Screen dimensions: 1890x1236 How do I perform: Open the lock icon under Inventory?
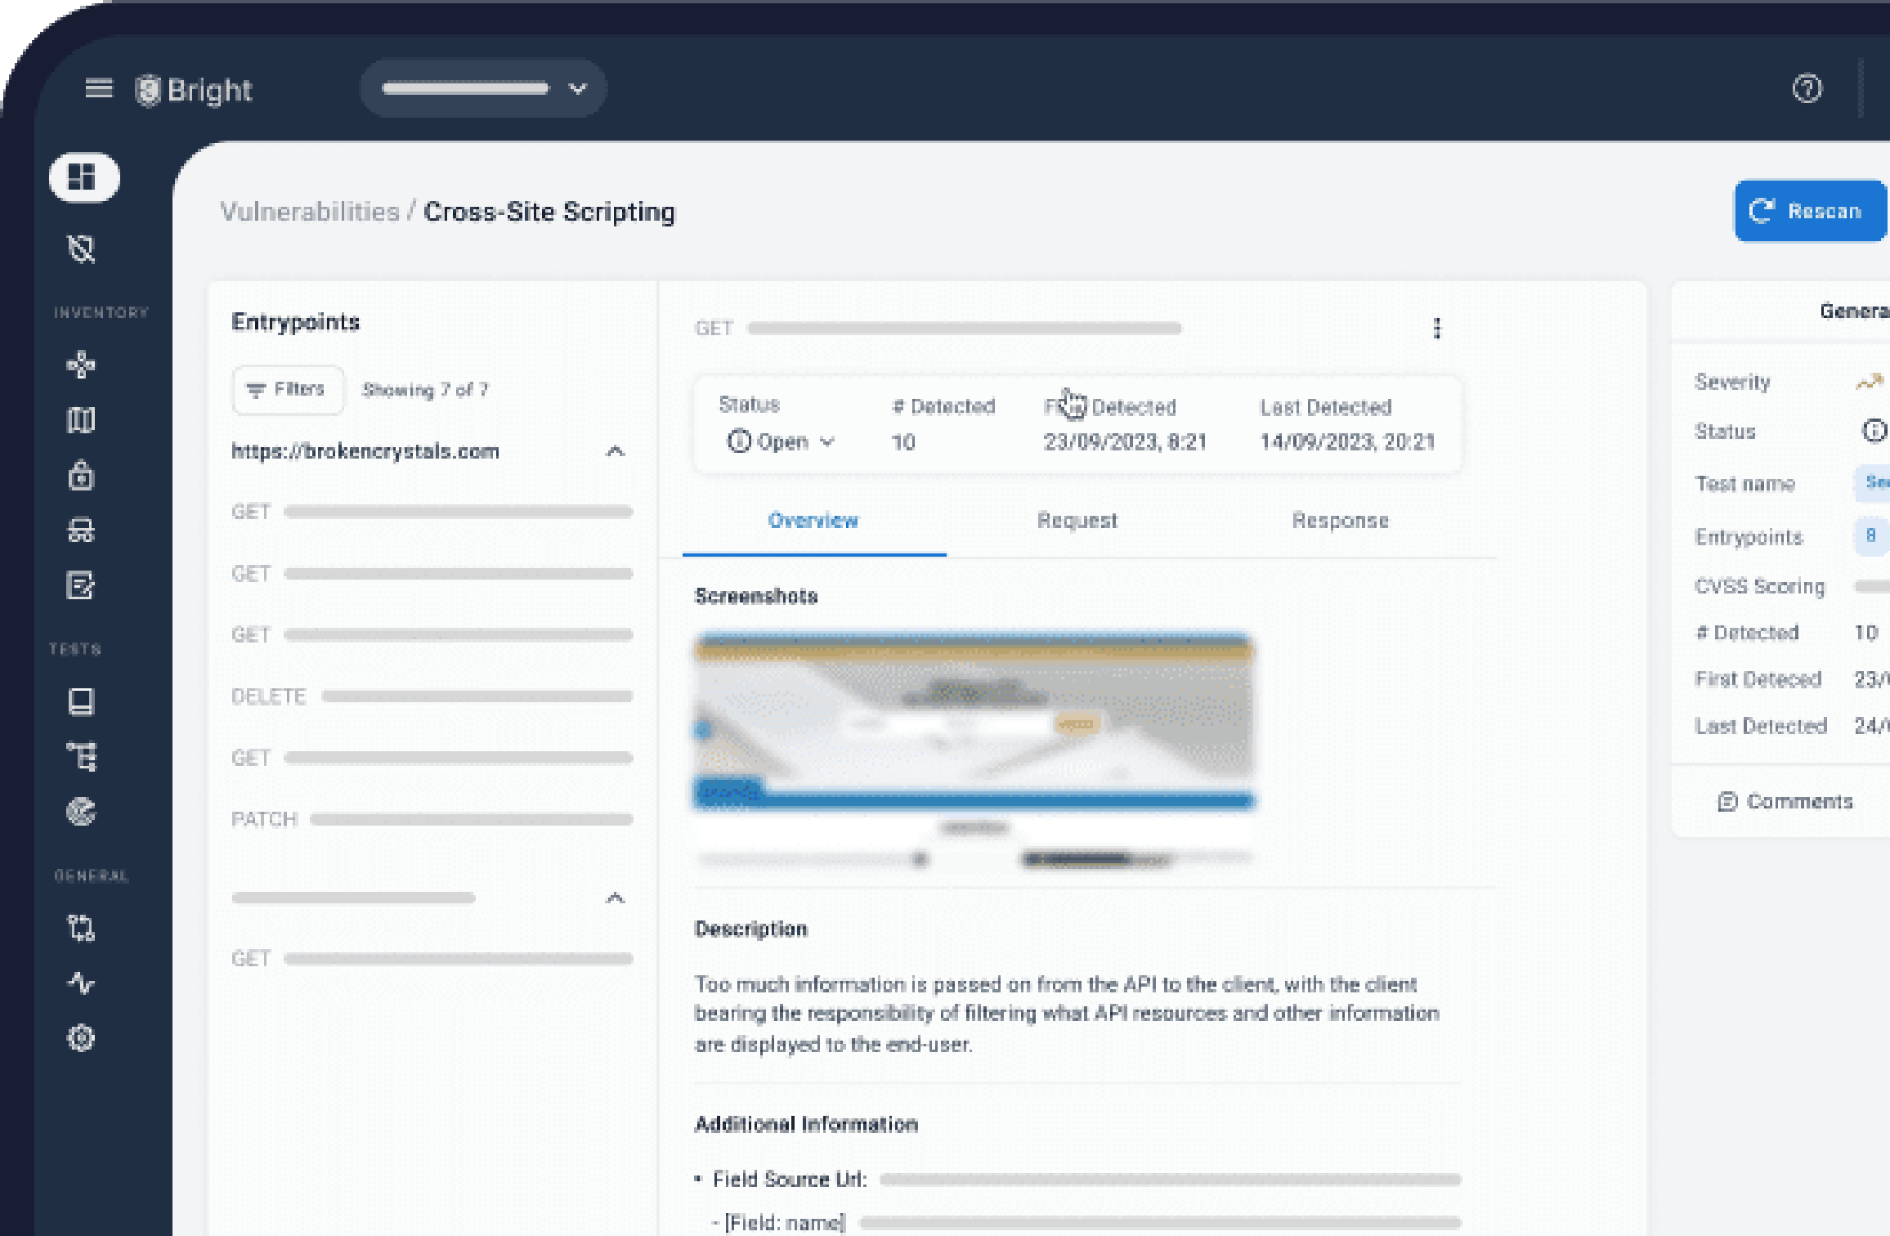[80, 475]
